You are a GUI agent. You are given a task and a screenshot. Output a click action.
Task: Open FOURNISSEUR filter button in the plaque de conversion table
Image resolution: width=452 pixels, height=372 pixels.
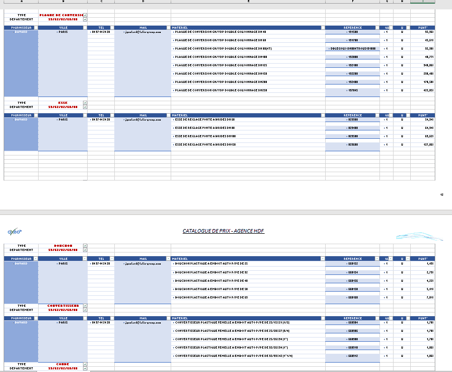click(x=35, y=28)
